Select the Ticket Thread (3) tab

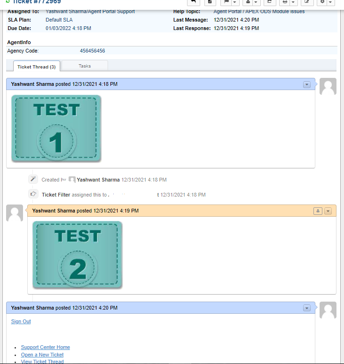pos(36,67)
